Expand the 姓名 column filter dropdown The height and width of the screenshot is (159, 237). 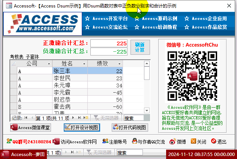[84, 64]
